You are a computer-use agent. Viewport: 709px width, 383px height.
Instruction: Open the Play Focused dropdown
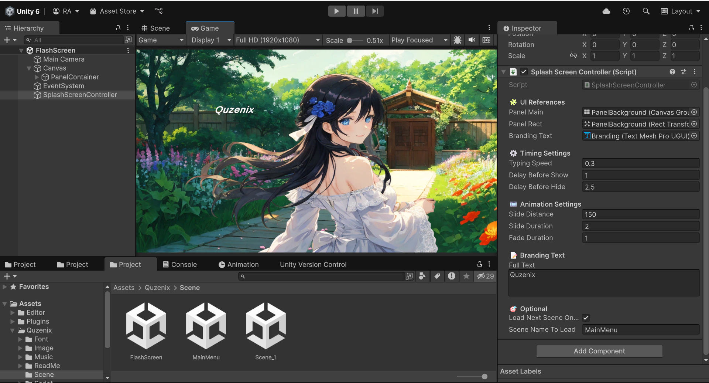(419, 40)
